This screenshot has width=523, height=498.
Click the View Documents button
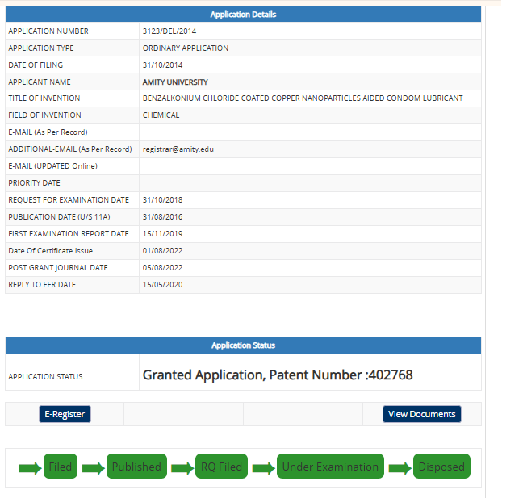(x=421, y=414)
